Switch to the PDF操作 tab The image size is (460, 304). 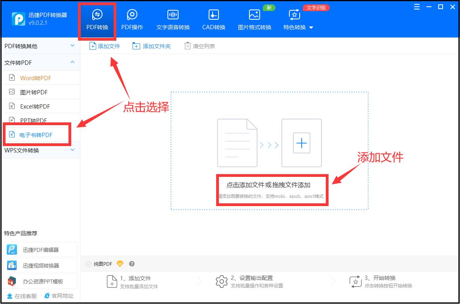coord(132,18)
